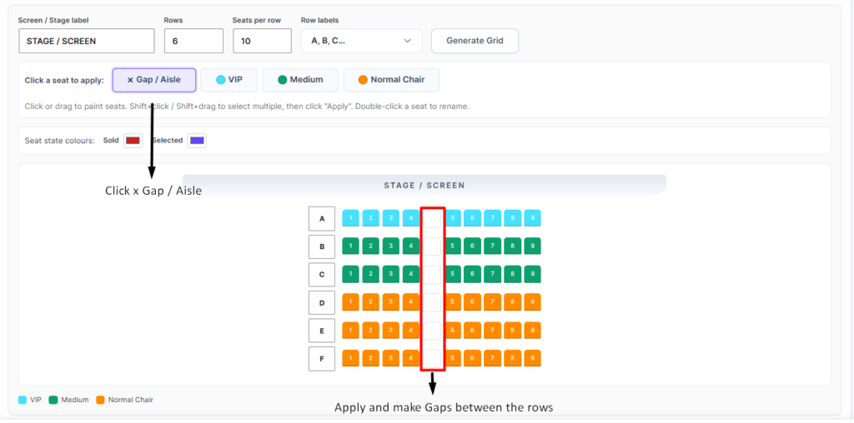Screen dimensions: 854x423
Task: Click orange seat 7 in row F
Action: (492, 358)
